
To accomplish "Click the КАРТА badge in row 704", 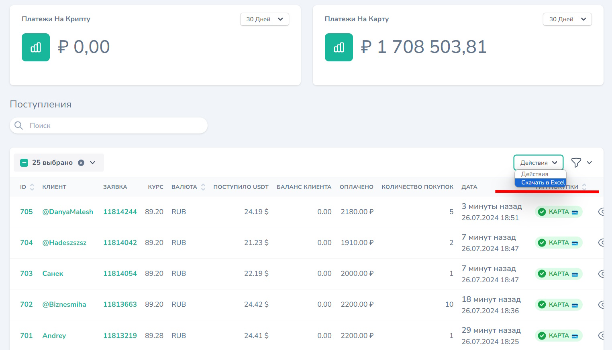I will pyautogui.click(x=558, y=243).
